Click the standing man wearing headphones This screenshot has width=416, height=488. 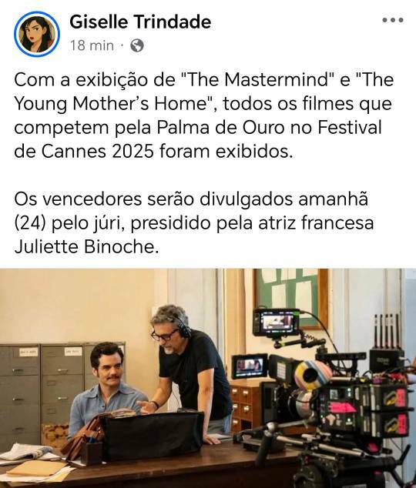pos(190,367)
